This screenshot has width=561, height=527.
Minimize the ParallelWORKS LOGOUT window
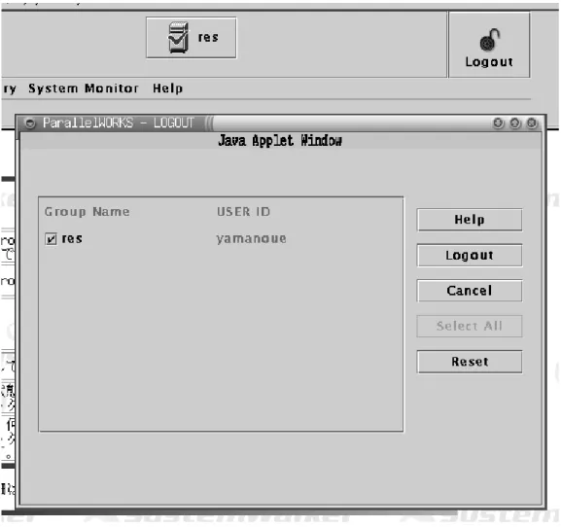tap(498, 123)
